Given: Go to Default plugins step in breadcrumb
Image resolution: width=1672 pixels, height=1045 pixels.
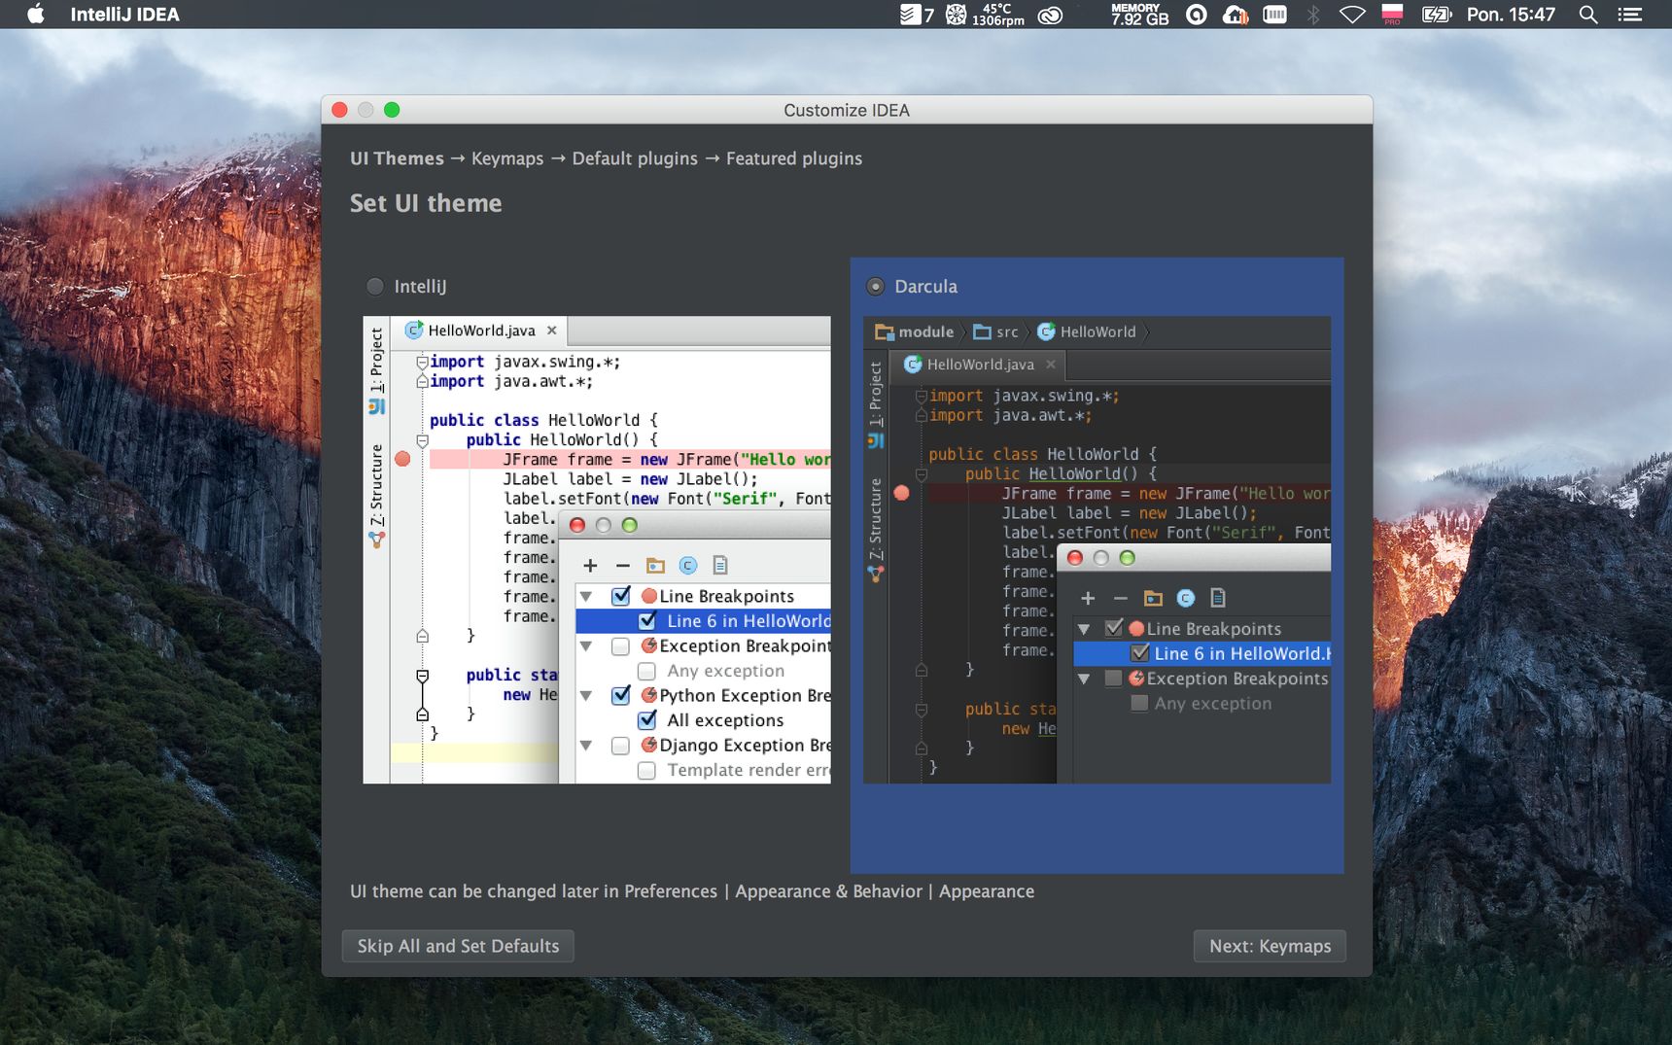Looking at the screenshot, I should 635,158.
